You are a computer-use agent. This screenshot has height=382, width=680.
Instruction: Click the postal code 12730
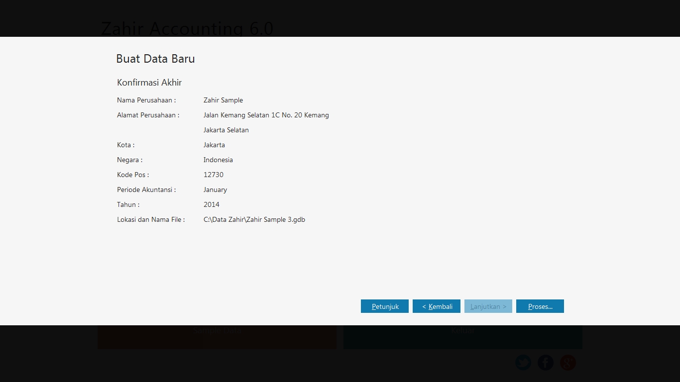click(x=214, y=175)
